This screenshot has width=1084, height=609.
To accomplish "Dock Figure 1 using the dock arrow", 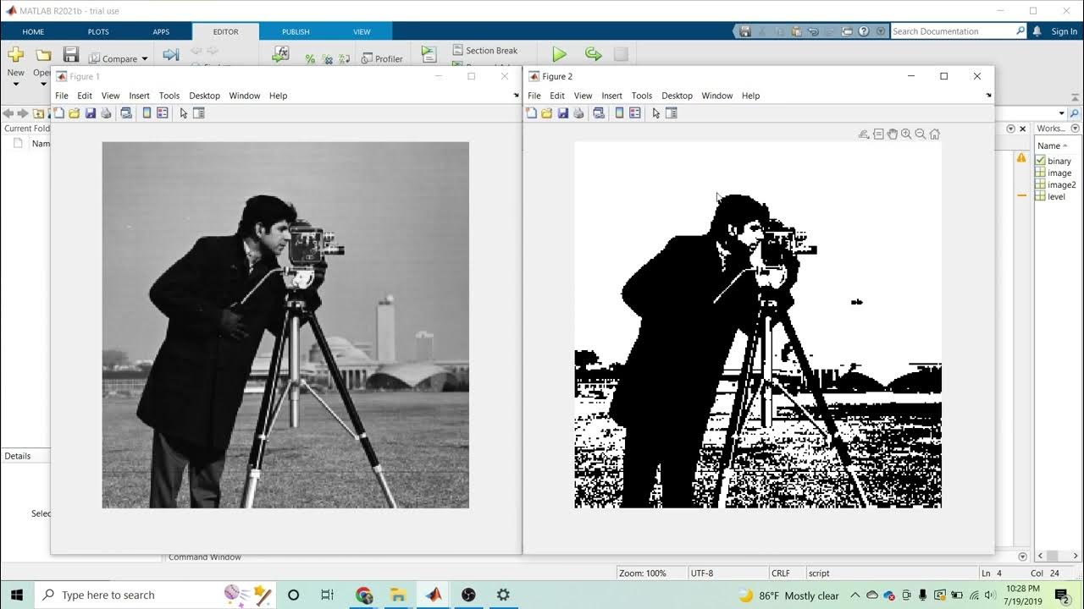I will [516, 96].
